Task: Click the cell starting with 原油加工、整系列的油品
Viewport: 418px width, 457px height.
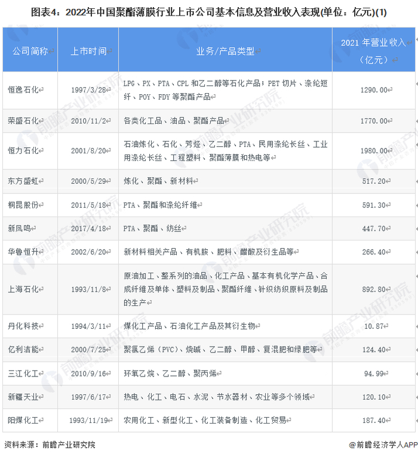Action: pos(225,289)
